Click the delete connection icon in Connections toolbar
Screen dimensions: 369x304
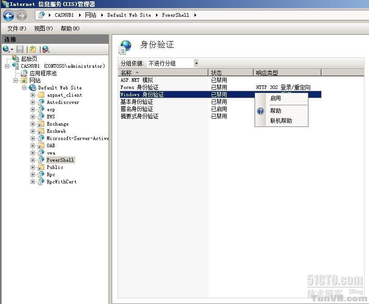coord(46,49)
